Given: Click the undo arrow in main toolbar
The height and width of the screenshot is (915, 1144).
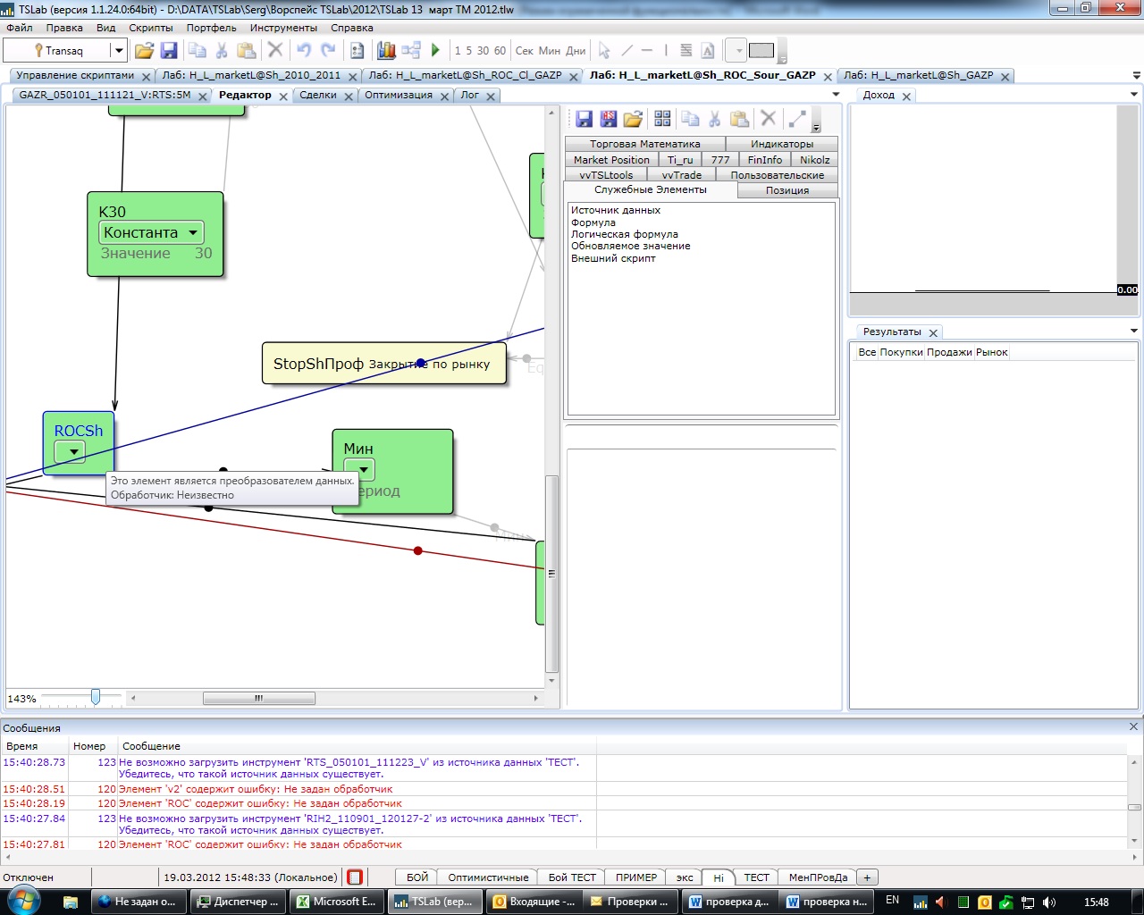Looking at the screenshot, I should pos(304,51).
